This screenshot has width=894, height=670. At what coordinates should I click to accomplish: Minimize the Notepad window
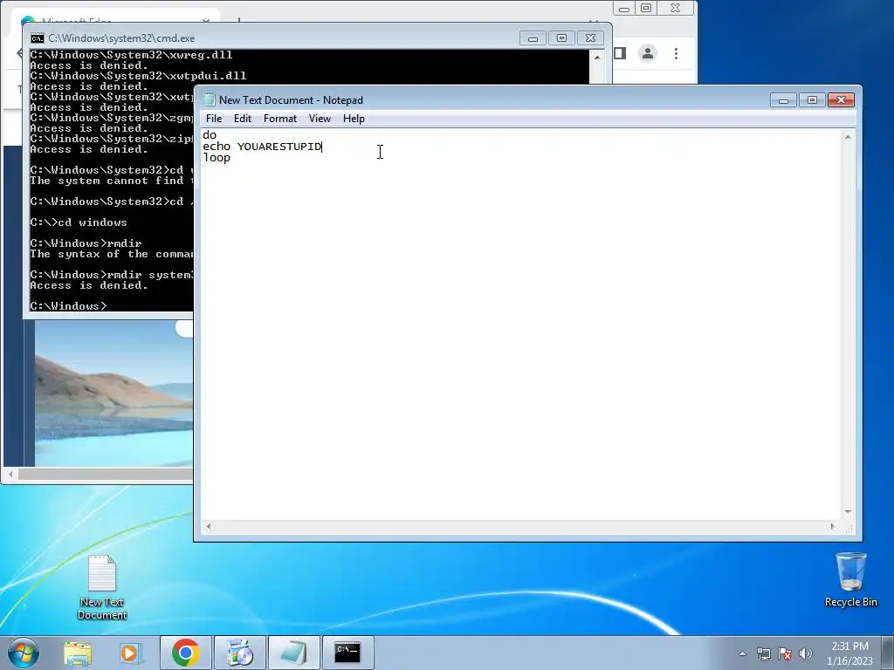[783, 100]
